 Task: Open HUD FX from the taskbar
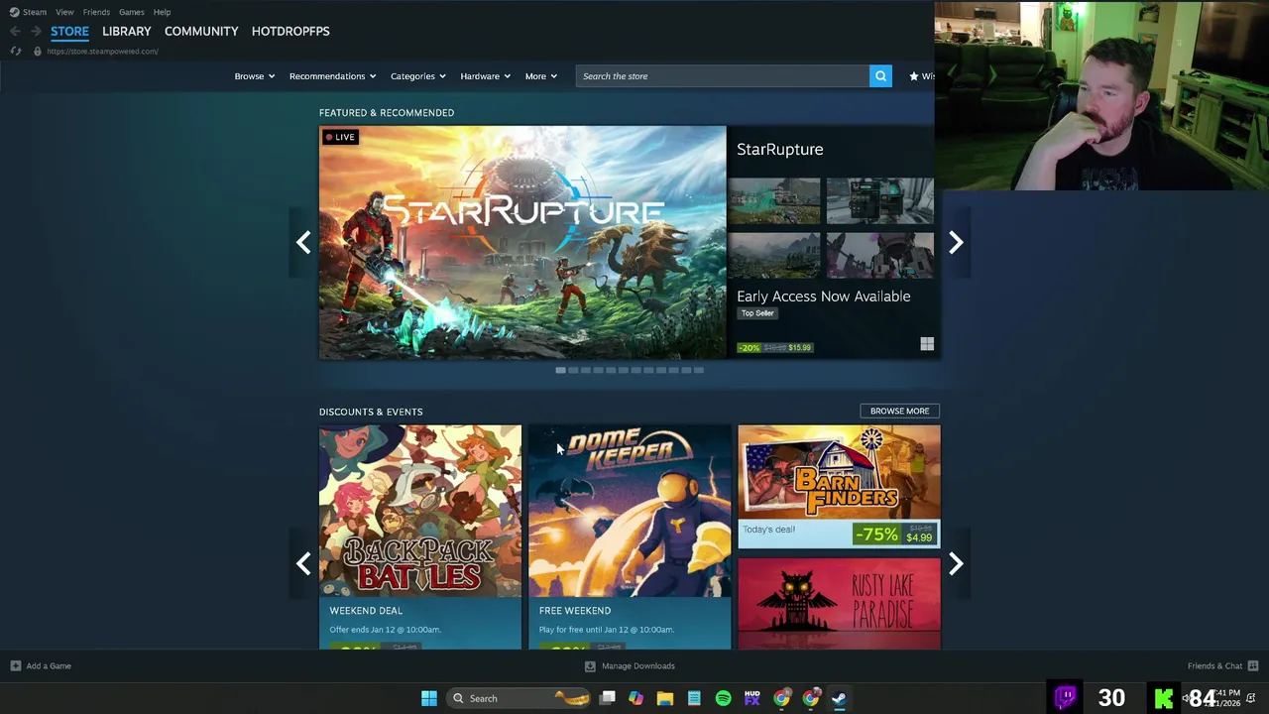pos(752,698)
